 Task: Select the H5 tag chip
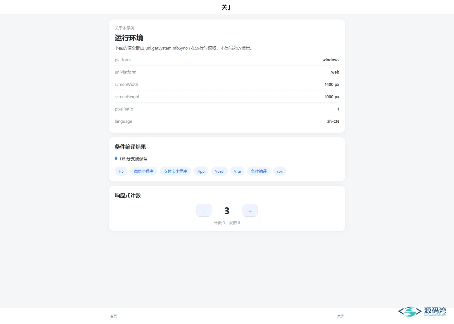click(x=121, y=171)
